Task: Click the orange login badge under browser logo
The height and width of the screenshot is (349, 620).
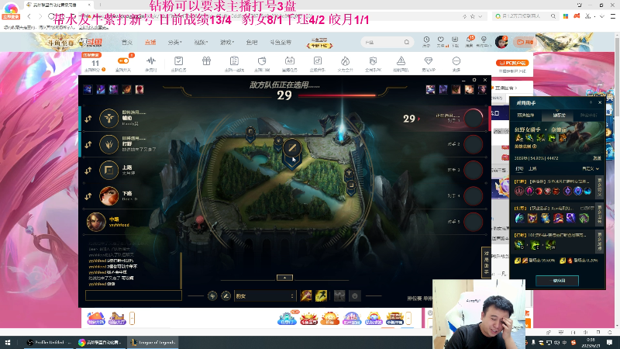Action: (11, 17)
